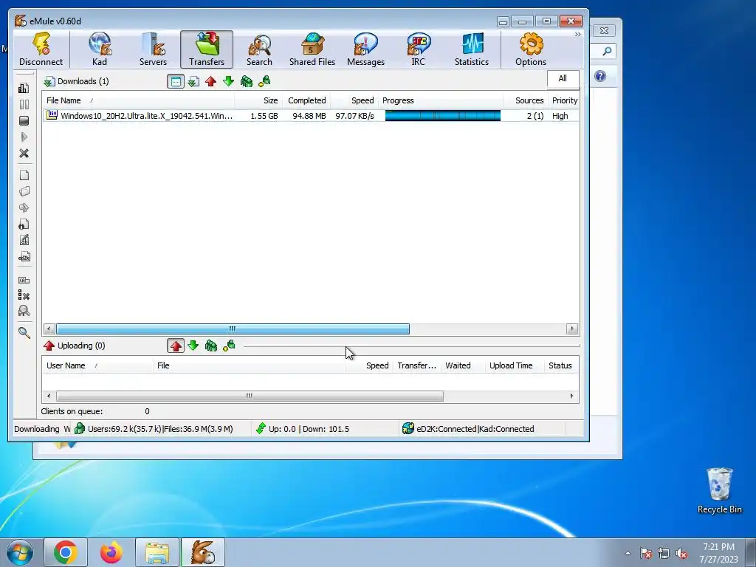This screenshot has height=567, width=756.
Task: Click the edit comments sidebar icon
Action: coord(24,240)
